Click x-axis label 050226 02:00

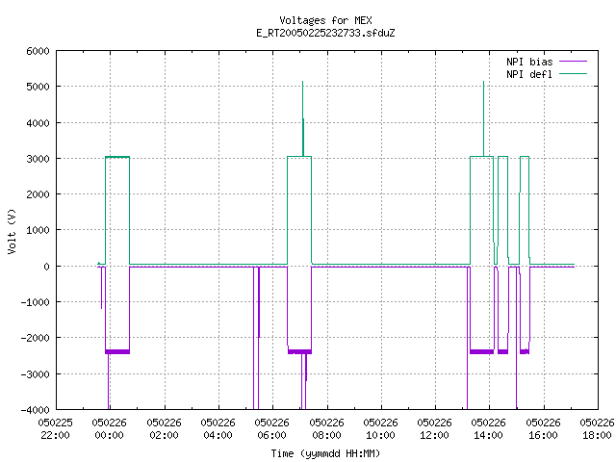[x=164, y=428]
